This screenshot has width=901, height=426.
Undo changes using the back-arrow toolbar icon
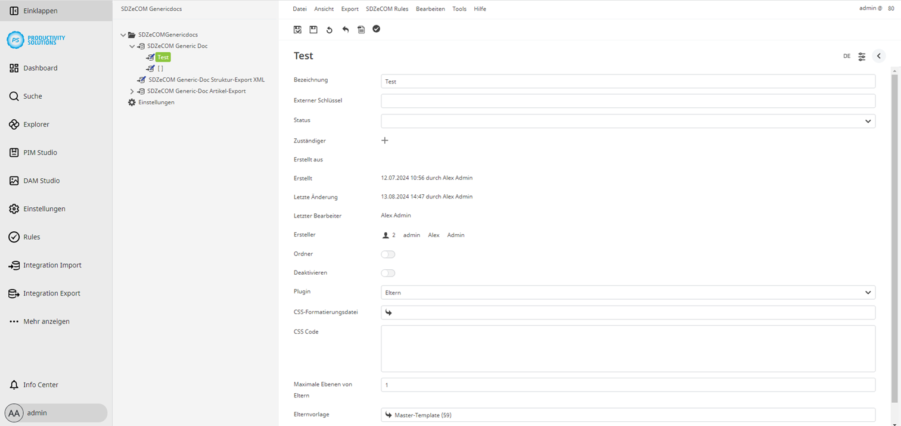tap(346, 29)
